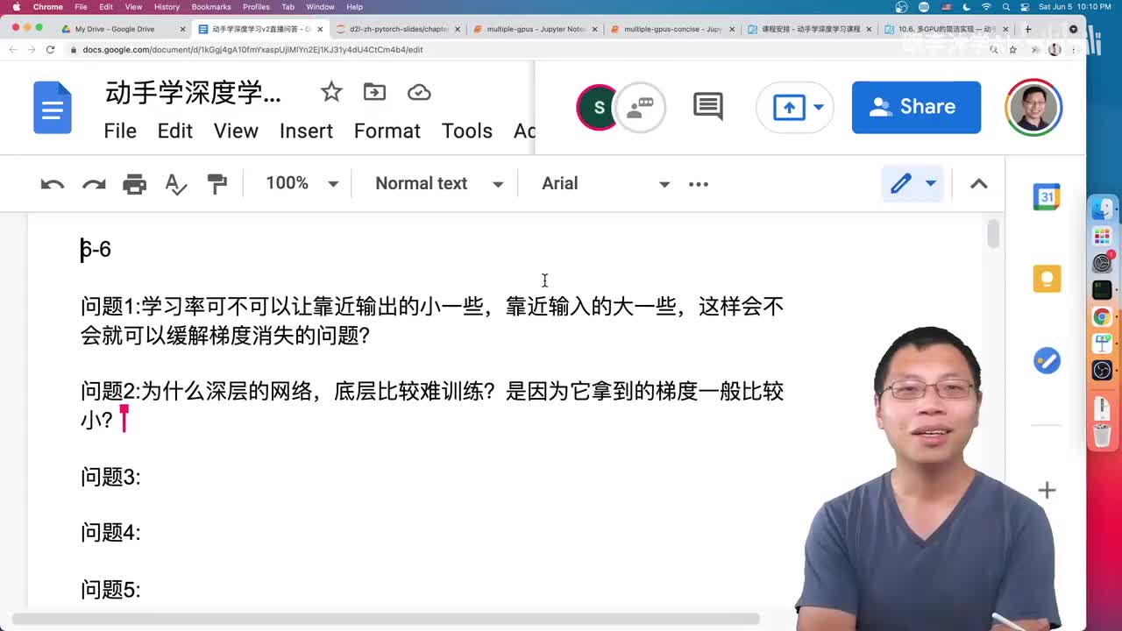Open the Bookmarks menu in the menu bar
This screenshot has height=631, width=1122.
211,7
